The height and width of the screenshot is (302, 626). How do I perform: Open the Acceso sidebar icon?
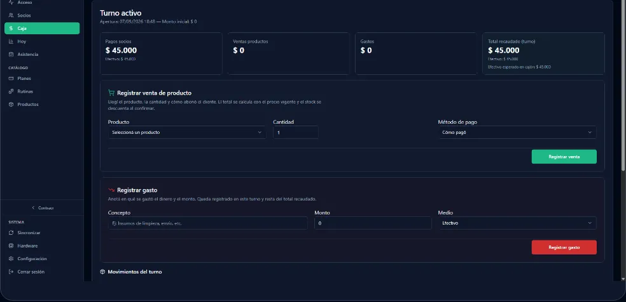click(x=11, y=3)
